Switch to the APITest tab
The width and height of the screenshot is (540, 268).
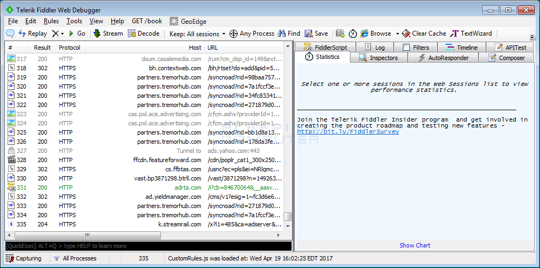tap(510, 48)
